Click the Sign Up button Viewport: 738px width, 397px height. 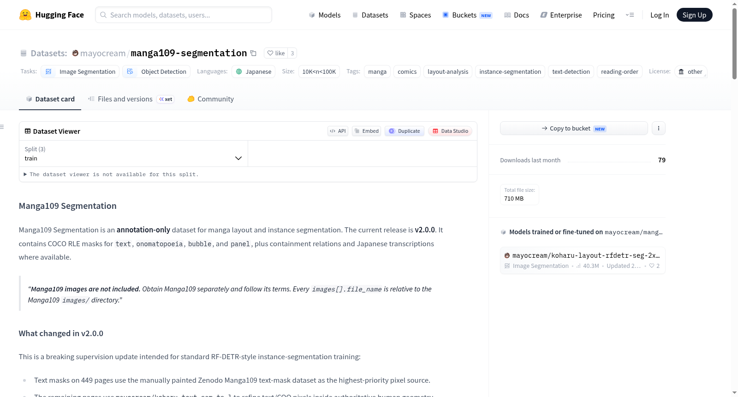tap(694, 15)
